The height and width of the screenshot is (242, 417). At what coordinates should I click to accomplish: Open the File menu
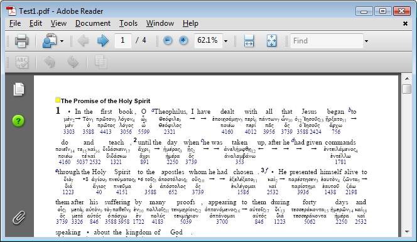click(15, 23)
